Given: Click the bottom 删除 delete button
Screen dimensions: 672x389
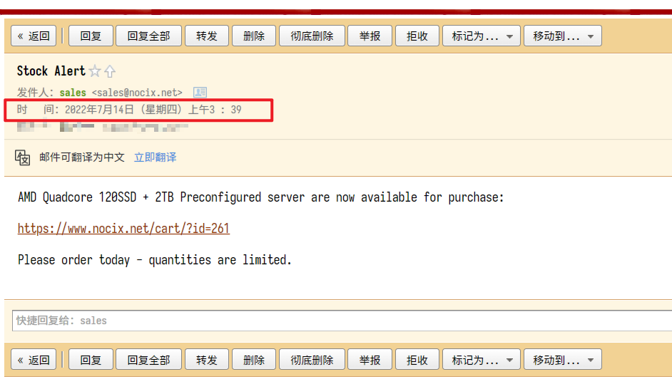Looking at the screenshot, I should coord(254,360).
